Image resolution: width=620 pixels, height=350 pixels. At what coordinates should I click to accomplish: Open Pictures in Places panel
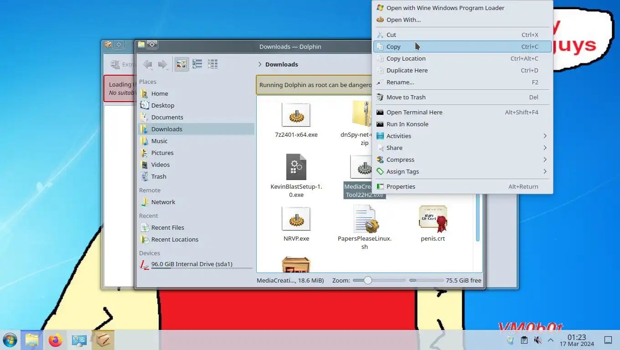(x=196, y=153)
